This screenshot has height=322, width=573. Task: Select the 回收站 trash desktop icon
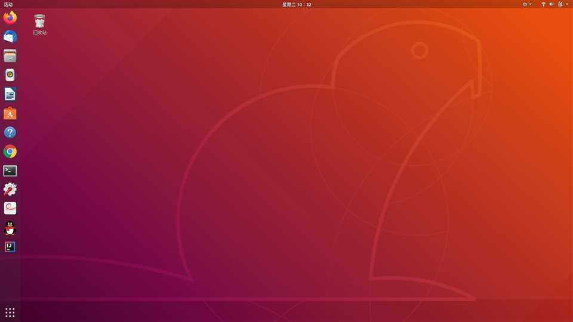click(x=39, y=24)
